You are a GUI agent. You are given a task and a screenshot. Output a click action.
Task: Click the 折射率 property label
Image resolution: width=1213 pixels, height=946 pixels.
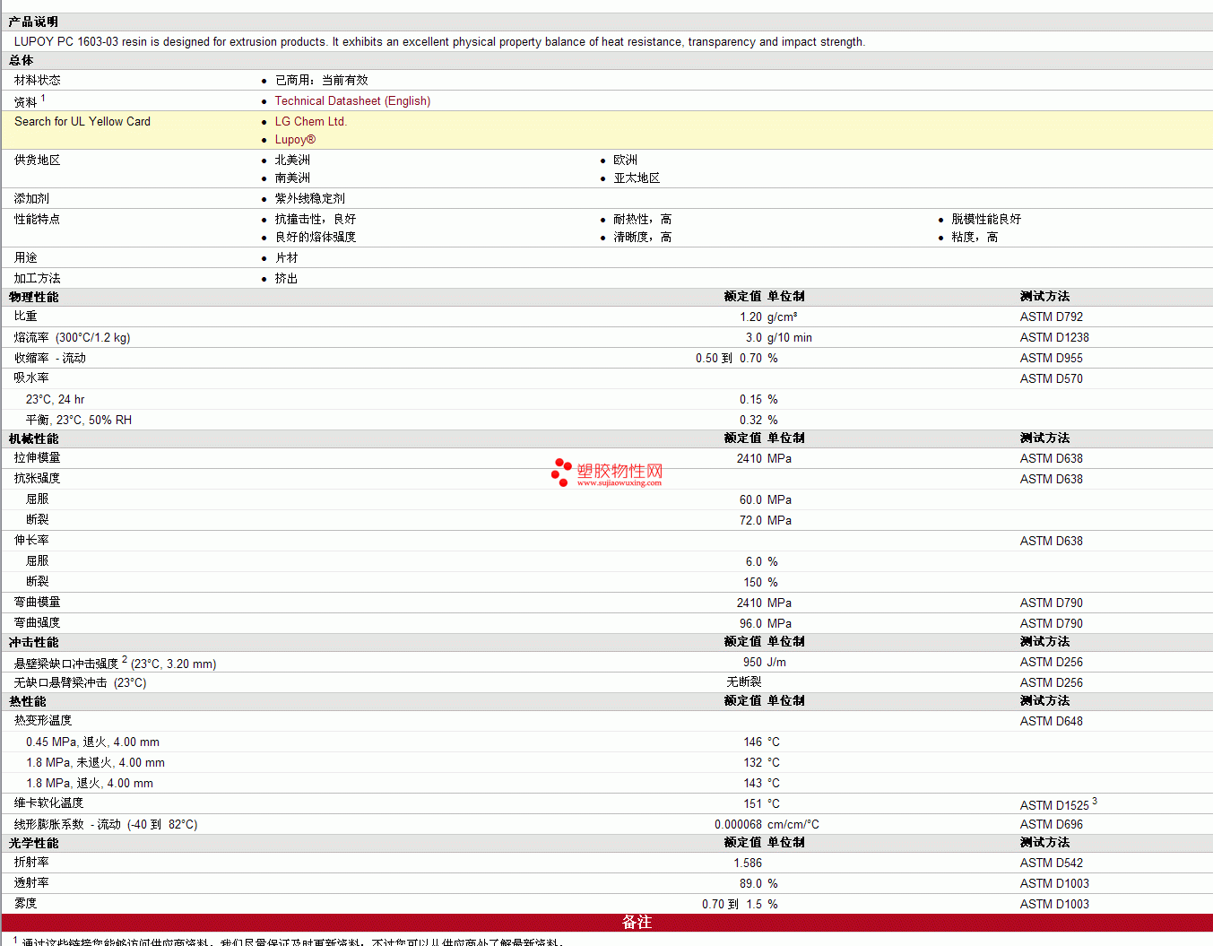(31, 863)
